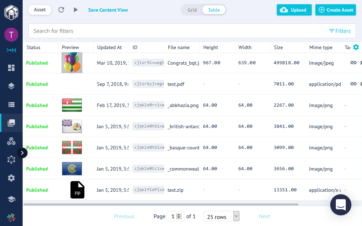Open the sidebar settings gear icon
This screenshot has height=226, width=362.
point(11,178)
